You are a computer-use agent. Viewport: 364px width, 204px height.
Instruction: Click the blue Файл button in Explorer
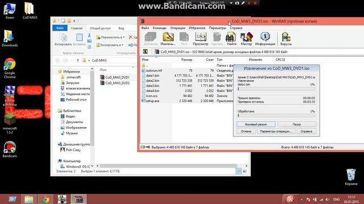60,28
